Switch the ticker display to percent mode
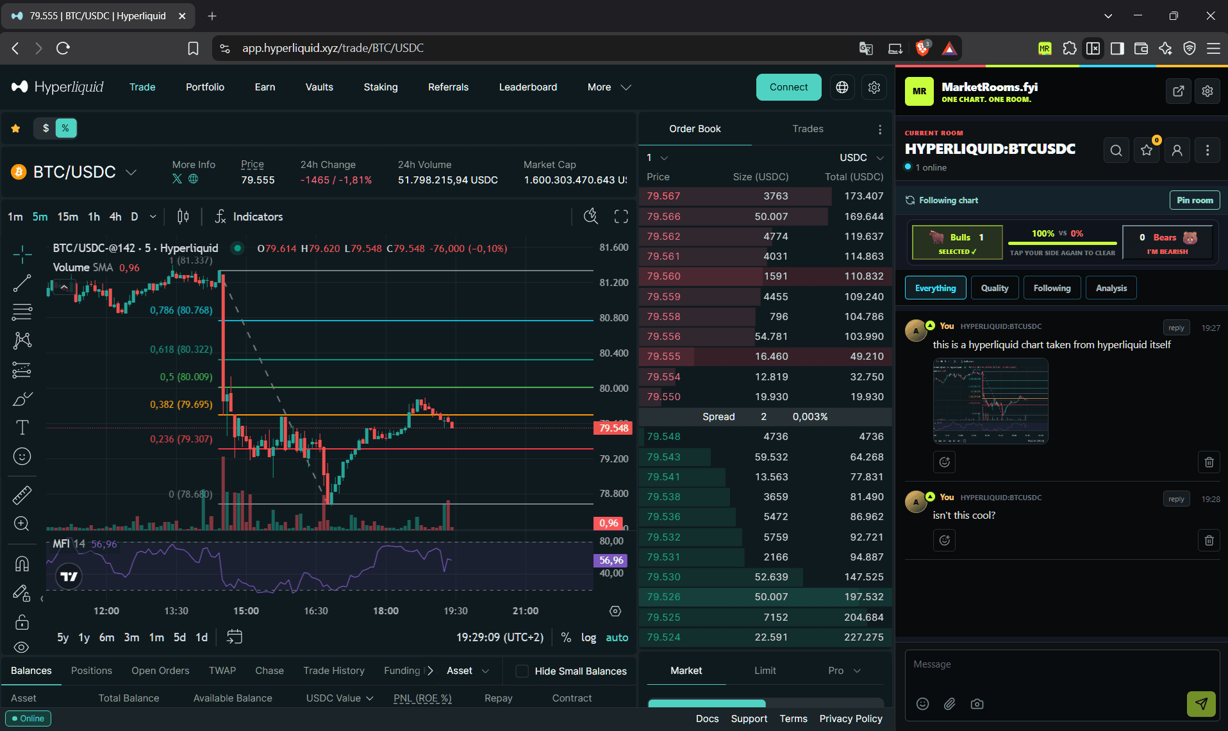Image resolution: width=1228 pixels, height=731 pixels. pyautogui.click(x=66, y=128)
